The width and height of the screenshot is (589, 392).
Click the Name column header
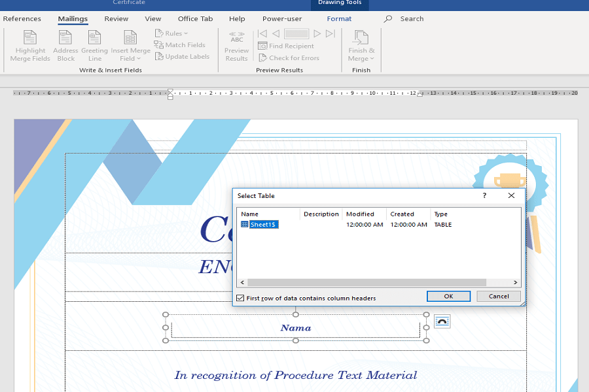[250, 214]
